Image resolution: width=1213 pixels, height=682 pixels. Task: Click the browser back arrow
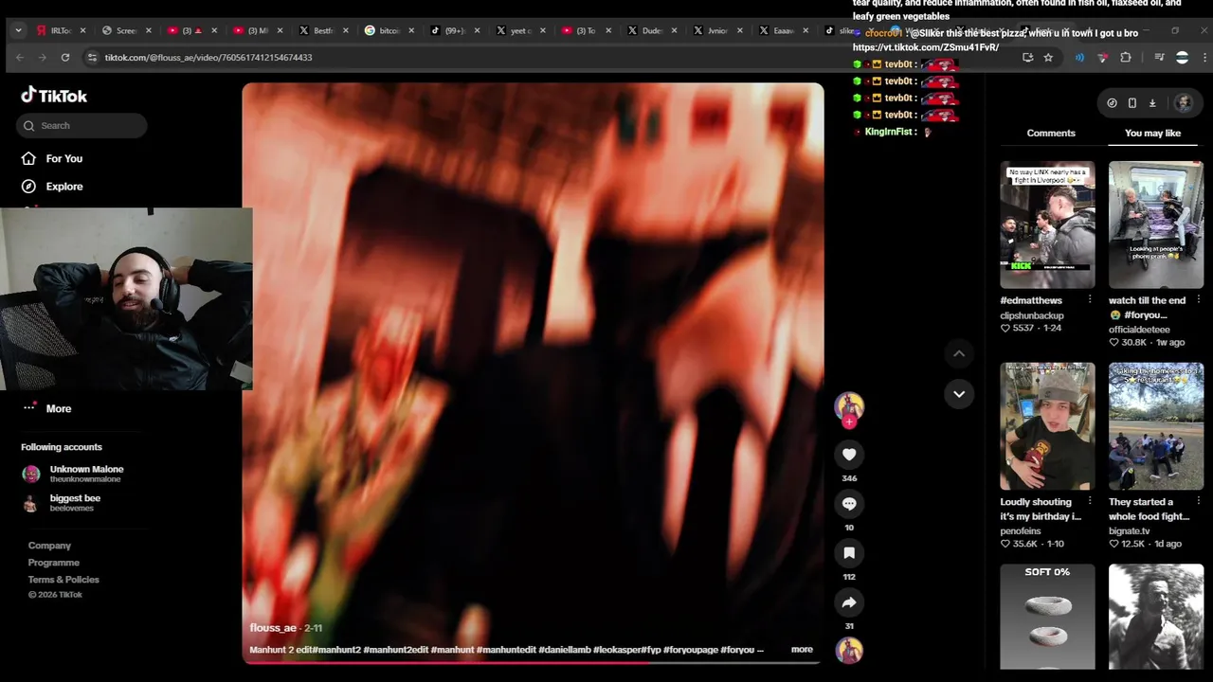[x=20, y=58]
